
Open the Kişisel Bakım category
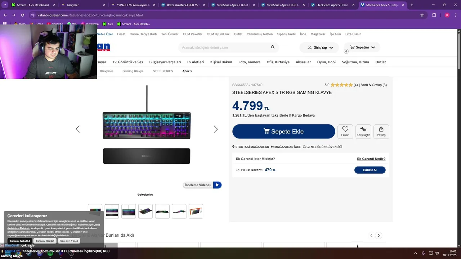click(x=221, y=62)
